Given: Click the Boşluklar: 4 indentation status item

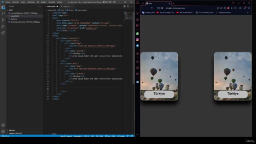Looking at the screenshot, I should click(x=78, y=136).
